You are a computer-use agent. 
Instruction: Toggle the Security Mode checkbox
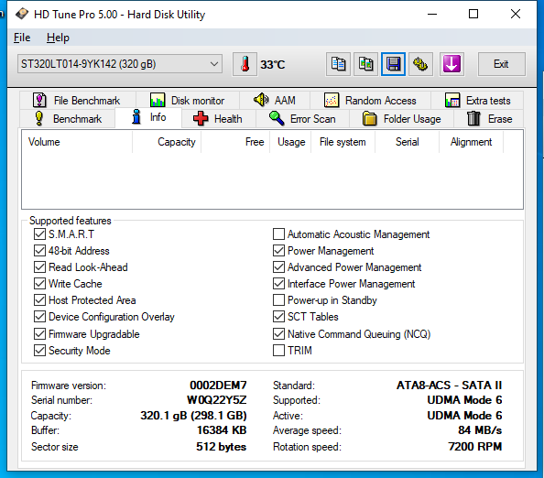[x=39, y=351]
